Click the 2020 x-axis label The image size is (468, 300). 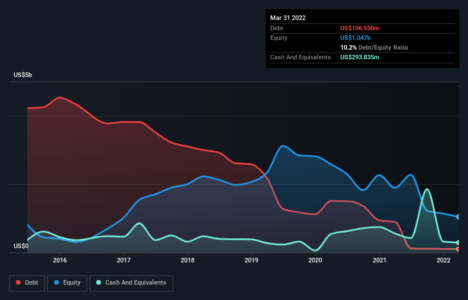coord(315,260)
